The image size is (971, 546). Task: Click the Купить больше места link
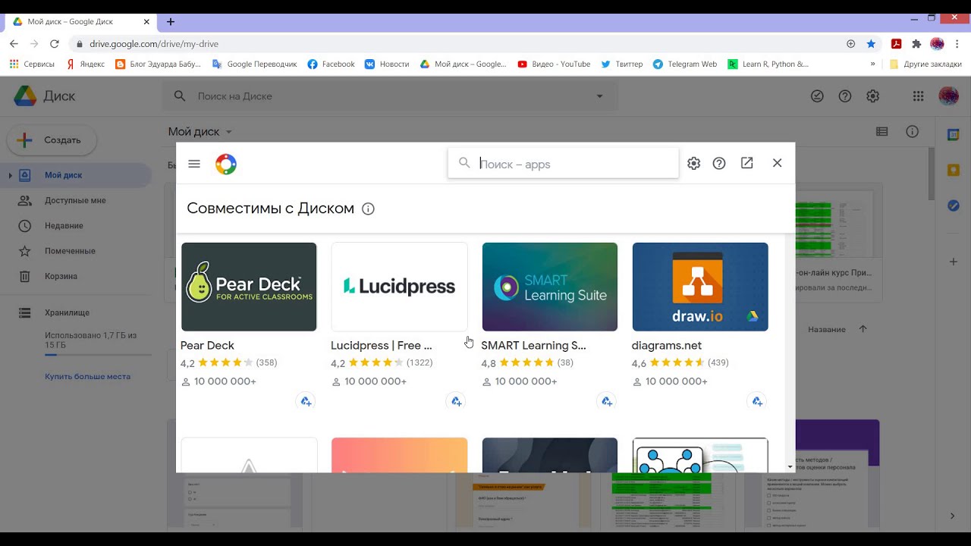(x=87, y=376)
